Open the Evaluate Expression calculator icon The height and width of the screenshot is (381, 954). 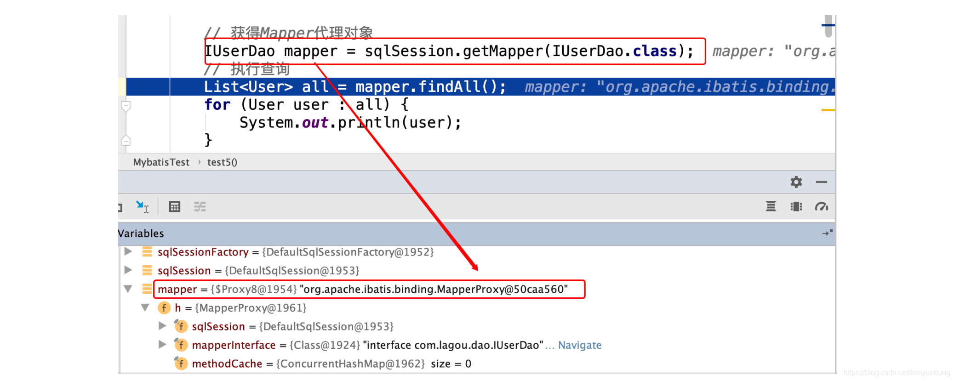tap(174, 207)
